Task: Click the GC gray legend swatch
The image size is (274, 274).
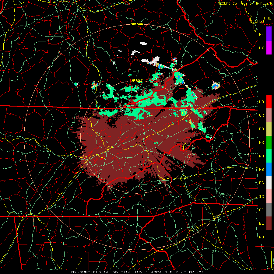Action: coord(269,210)
